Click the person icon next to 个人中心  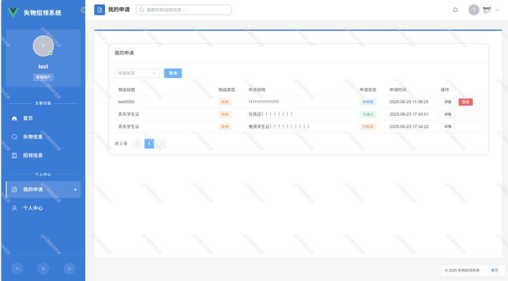(x=14, y=208)
